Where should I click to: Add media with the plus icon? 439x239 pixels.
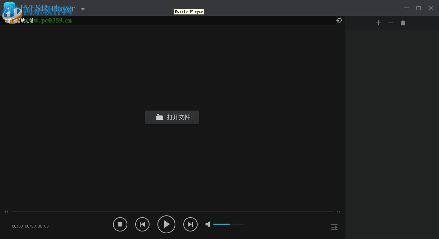378,23
